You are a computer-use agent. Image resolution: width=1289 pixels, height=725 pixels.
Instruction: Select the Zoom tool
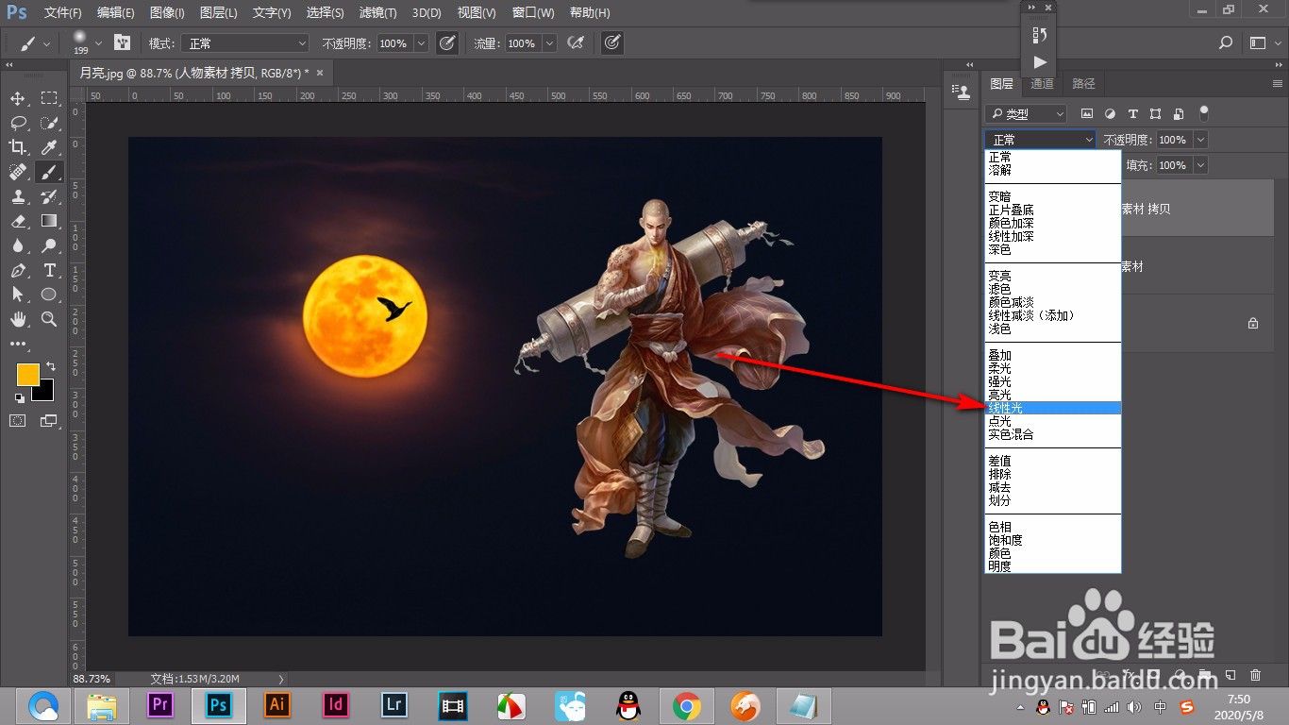point(49,319)
